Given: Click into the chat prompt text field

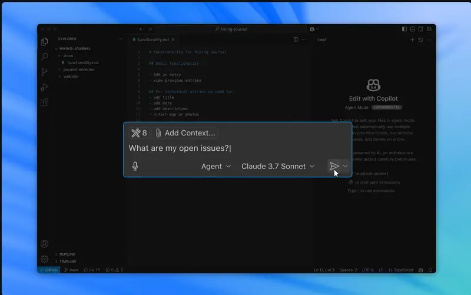Looking at the screenshot, I should [x=237, y=148].
